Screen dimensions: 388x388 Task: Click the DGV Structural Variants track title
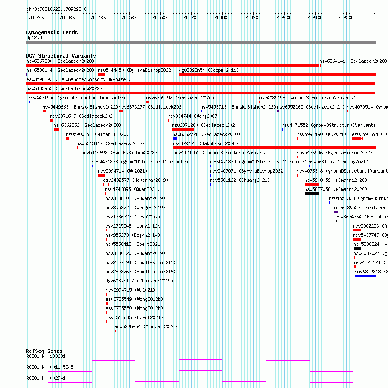[x=61, y=56]
